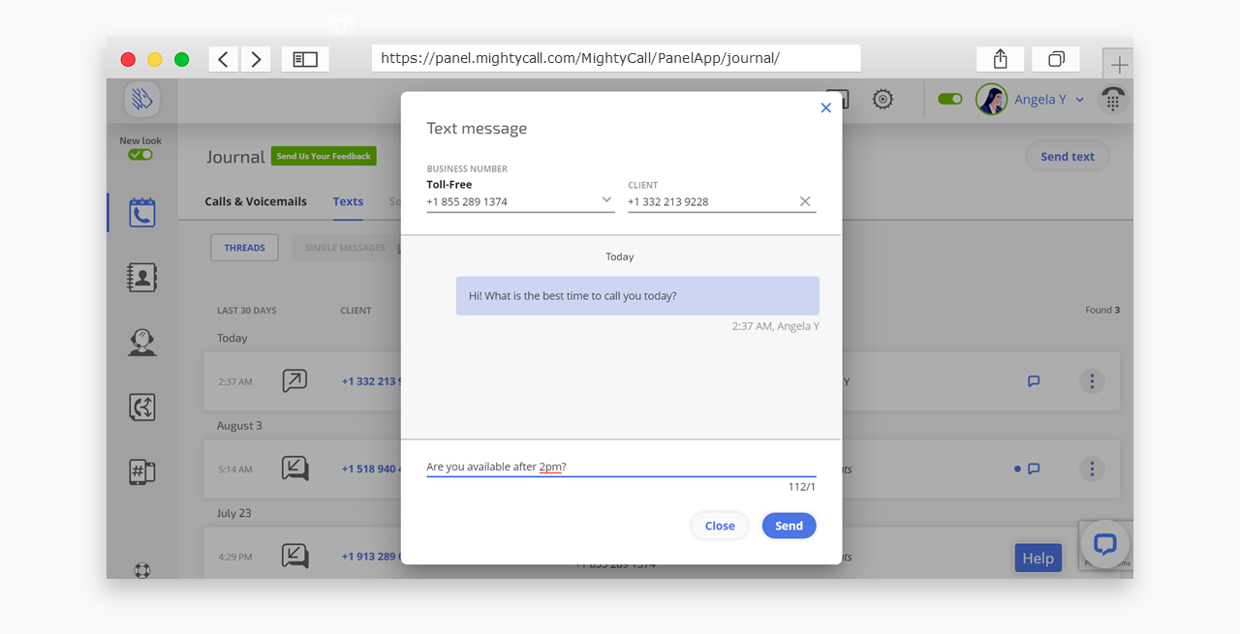Open the phone numbers hashtag icon
1240x634 pixels.
pos(142,471)
